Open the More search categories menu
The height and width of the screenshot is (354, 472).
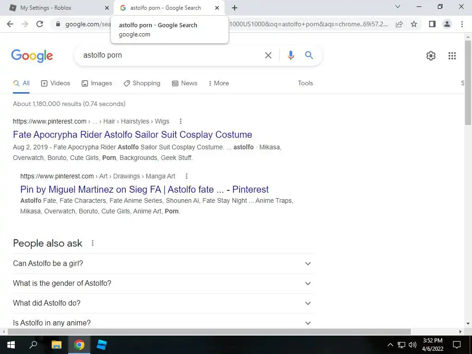(x=219, y=83)
